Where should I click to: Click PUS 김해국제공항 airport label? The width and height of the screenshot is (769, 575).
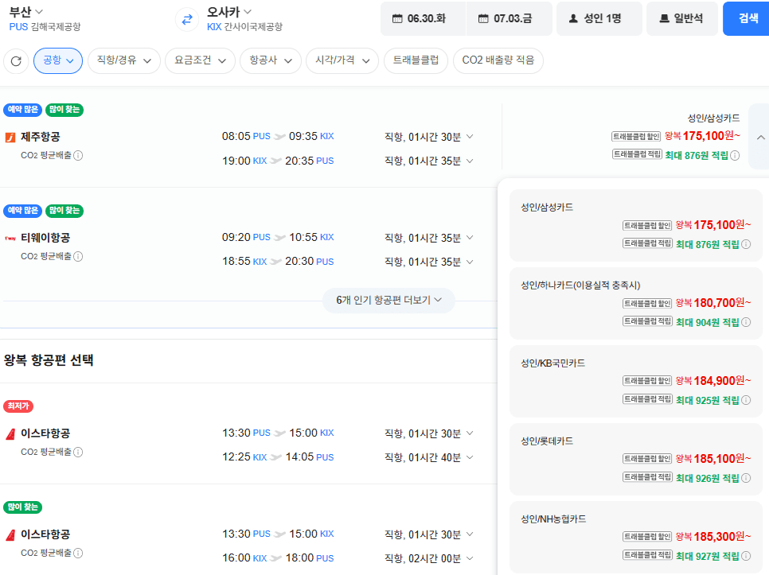pos(45,27)
